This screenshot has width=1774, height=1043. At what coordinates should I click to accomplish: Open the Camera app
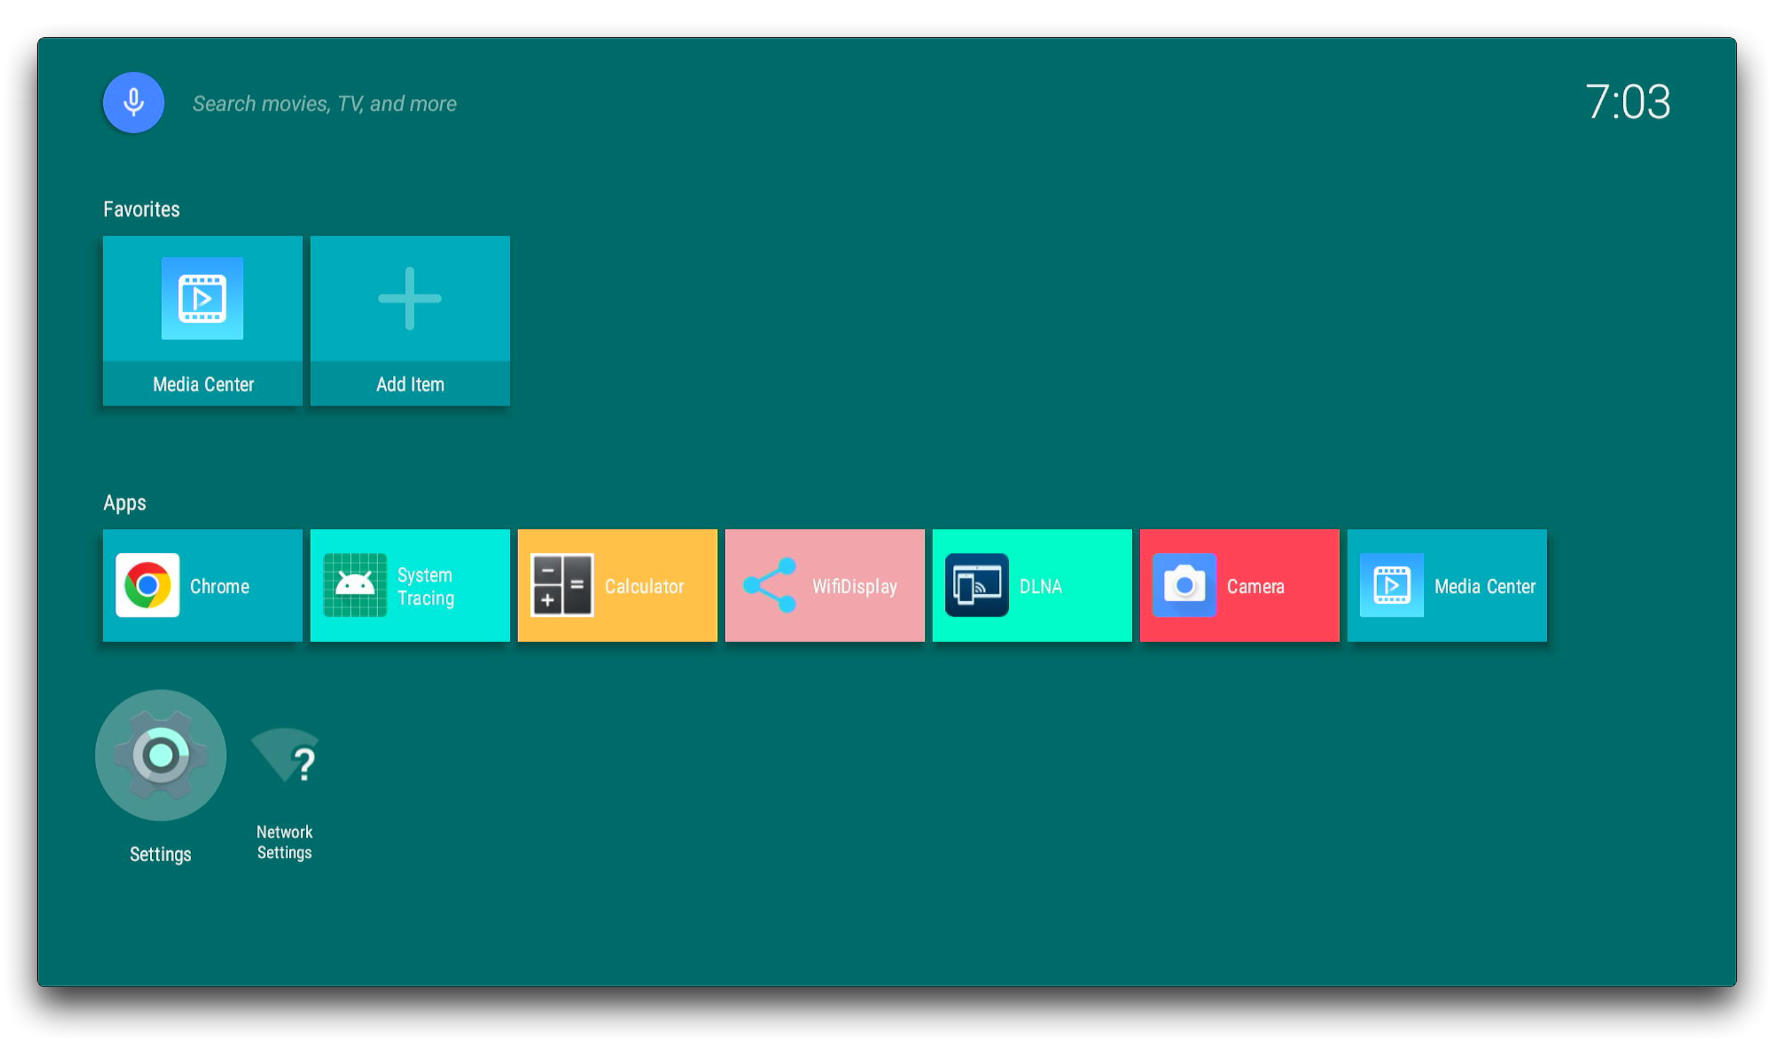coord(1240,586)
